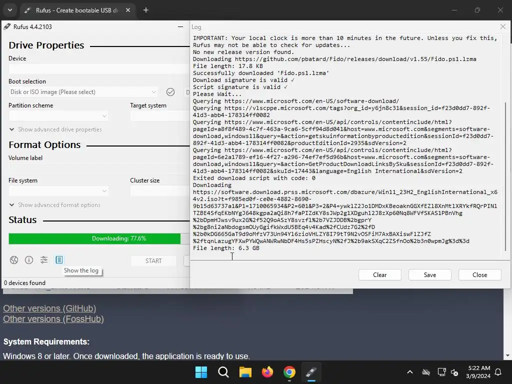Click the Rufus app icon in title bar
The width and height of the screenshot is (512, 384).
pos(7,27)
